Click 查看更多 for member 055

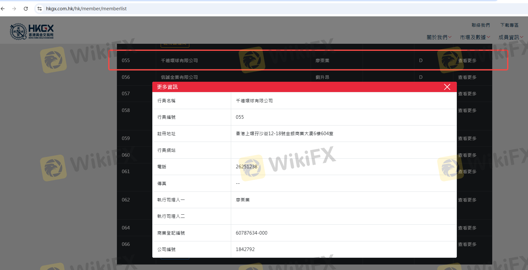[467, 61]
